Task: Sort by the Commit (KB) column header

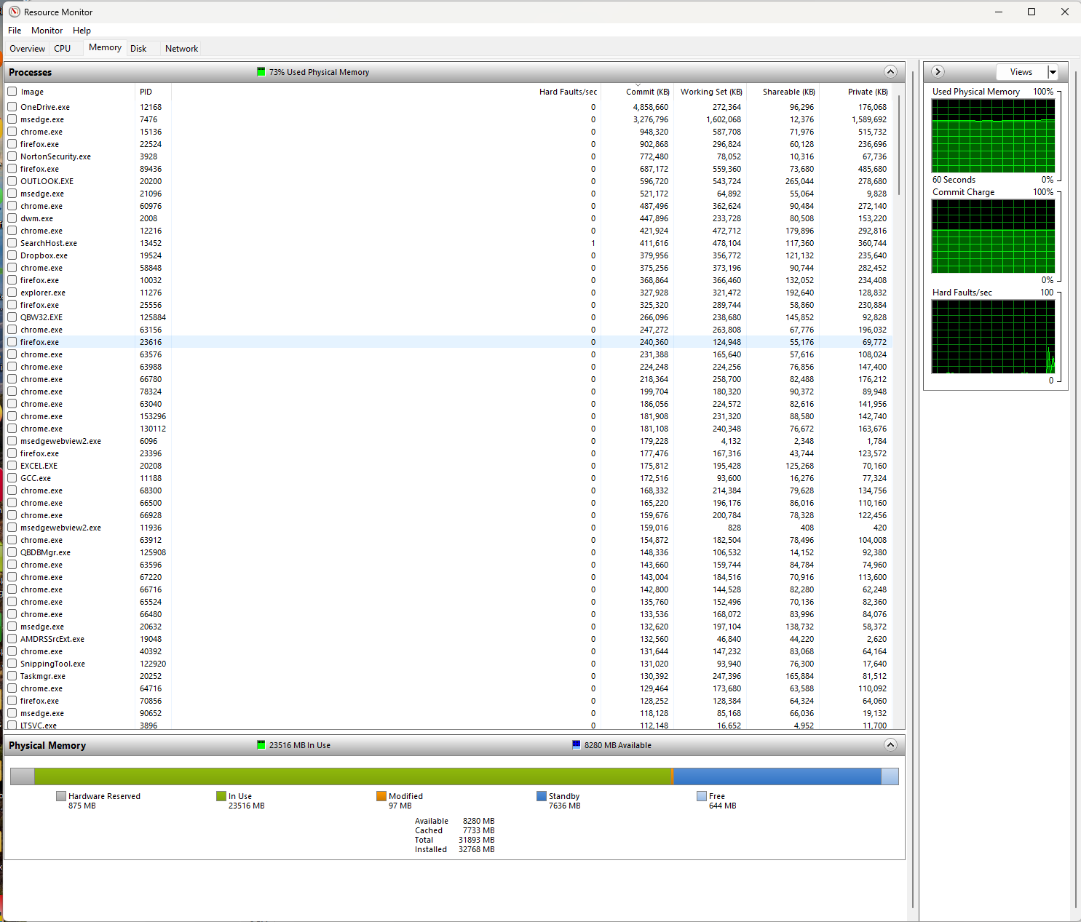Action: click(638, 92)
